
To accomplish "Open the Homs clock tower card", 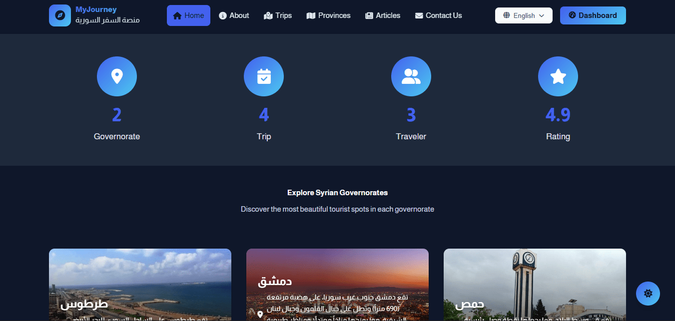I will (535, 285).
